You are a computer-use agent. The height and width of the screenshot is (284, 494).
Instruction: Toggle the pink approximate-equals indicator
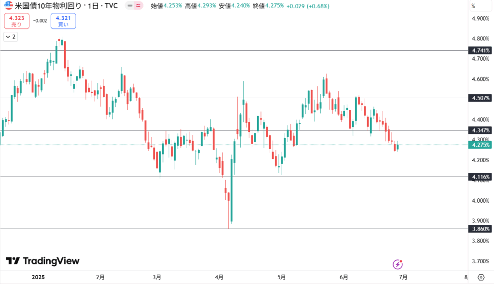coord(138,6)
